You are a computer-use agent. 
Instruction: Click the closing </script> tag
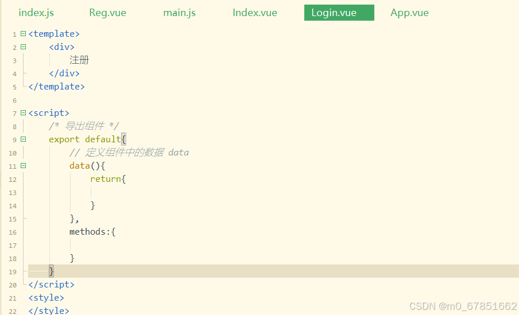click(x=51, y=285)
